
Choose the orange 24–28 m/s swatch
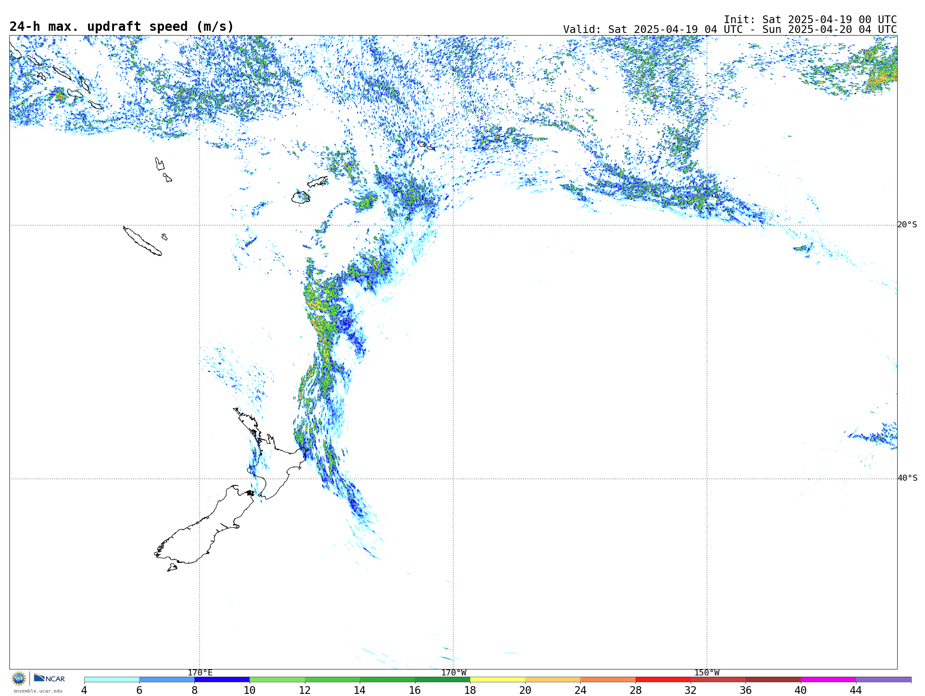pos(608,679)
